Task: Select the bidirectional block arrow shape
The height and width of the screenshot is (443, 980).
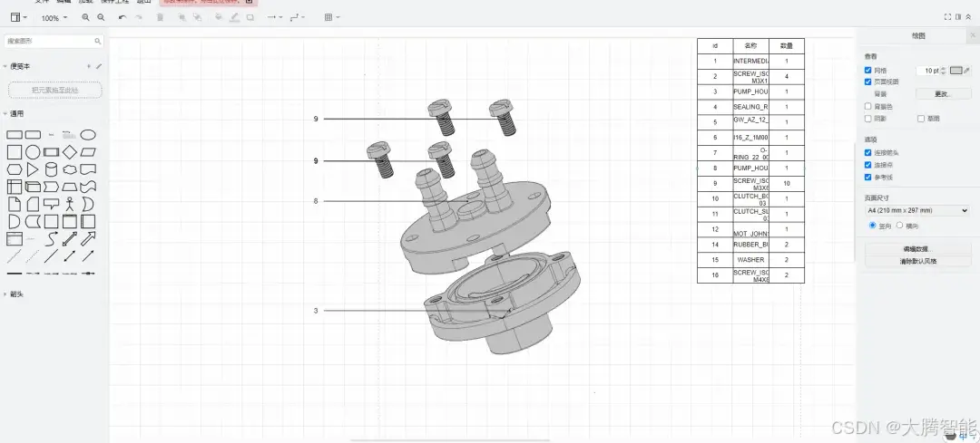Action: 69,238
